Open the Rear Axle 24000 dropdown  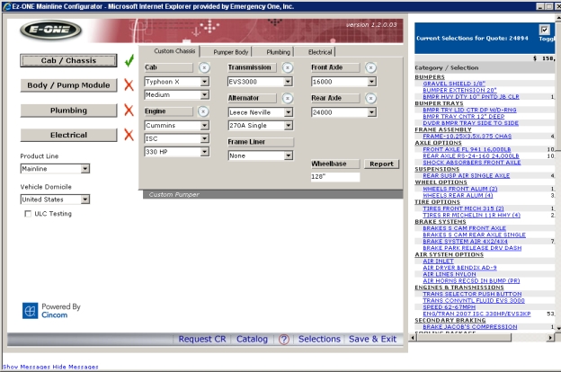(x=371, y=112)
